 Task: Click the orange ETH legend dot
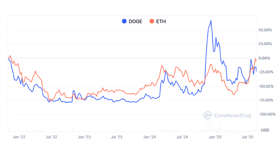[x=152, y=21]
